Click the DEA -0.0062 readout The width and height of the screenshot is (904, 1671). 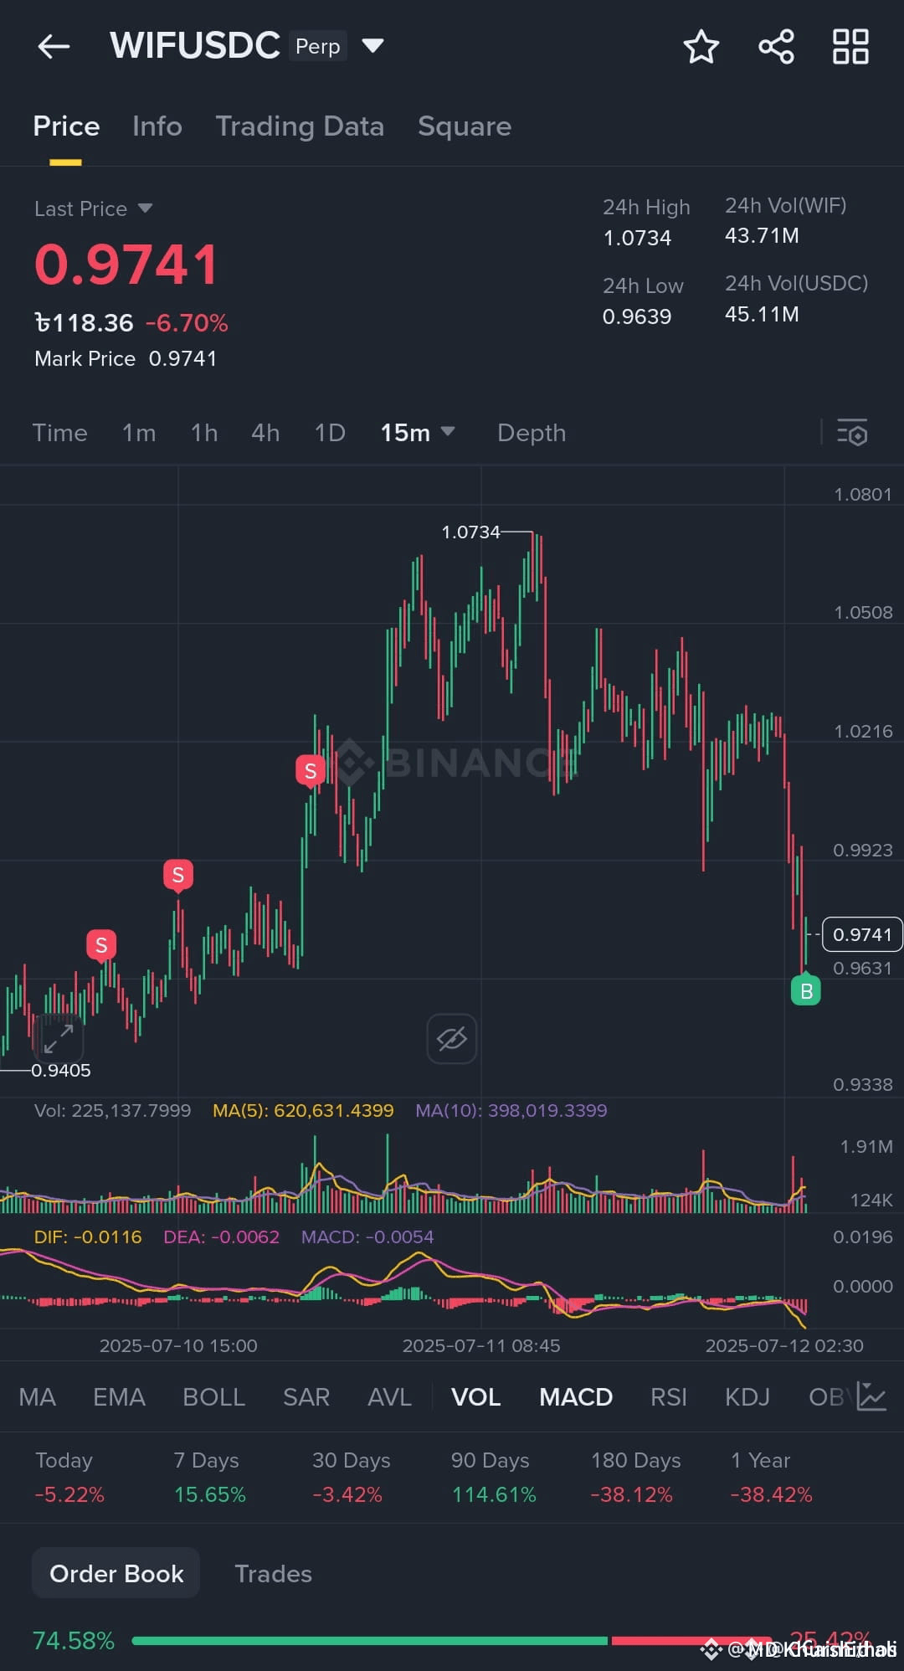[x=221, y=1237]
